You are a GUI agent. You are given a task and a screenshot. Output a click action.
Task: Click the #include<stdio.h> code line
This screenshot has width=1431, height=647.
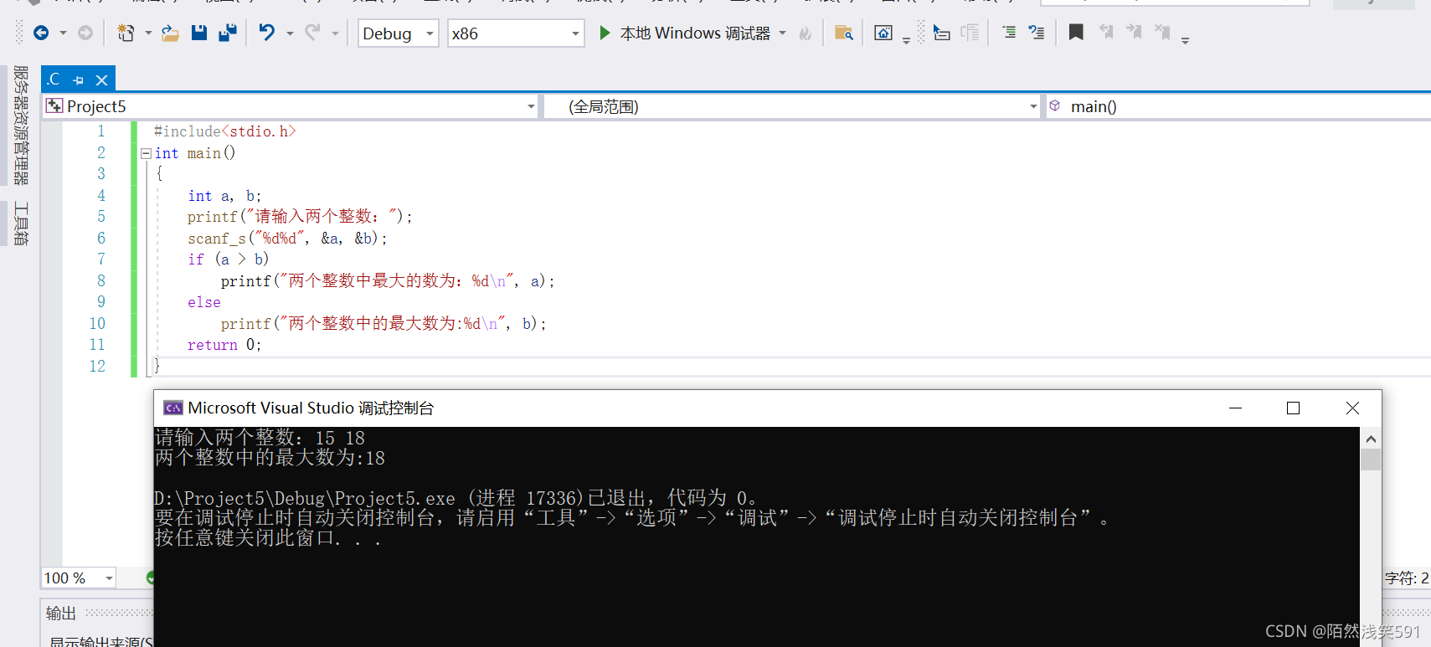[224, 131]
